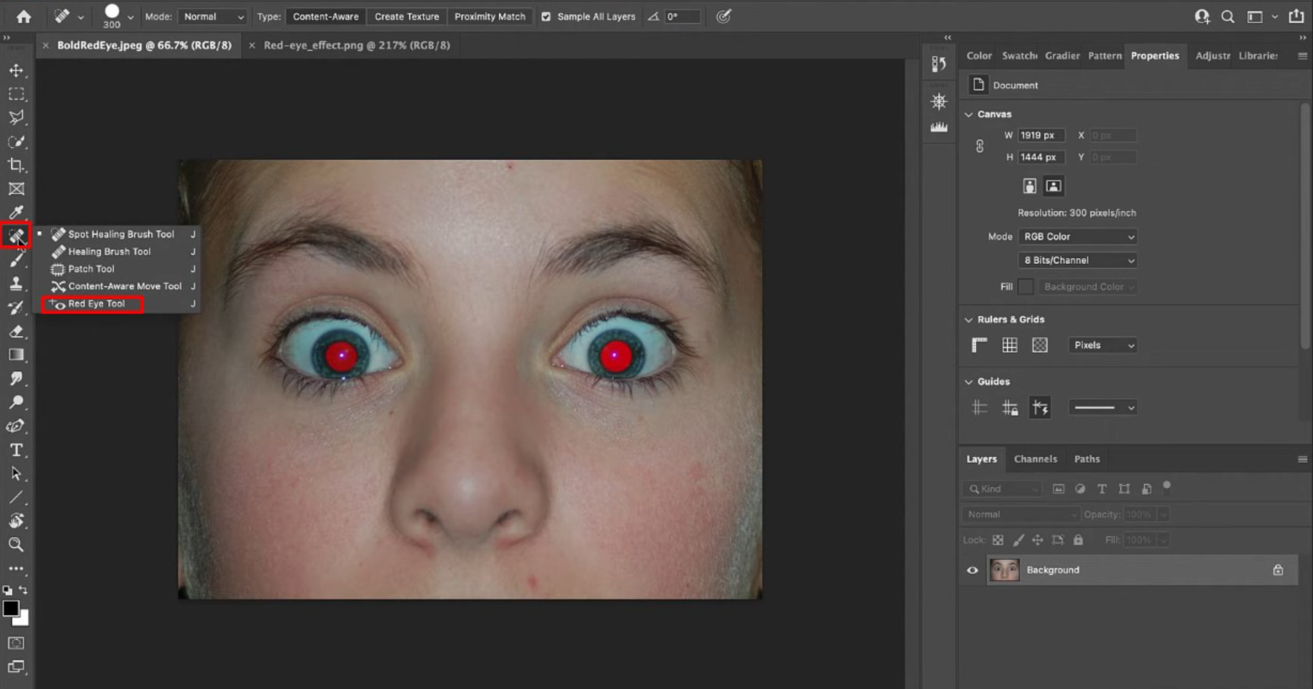The image size is (1313, 689).
Task: Click the Create Texture button
Action: point(406,16)
